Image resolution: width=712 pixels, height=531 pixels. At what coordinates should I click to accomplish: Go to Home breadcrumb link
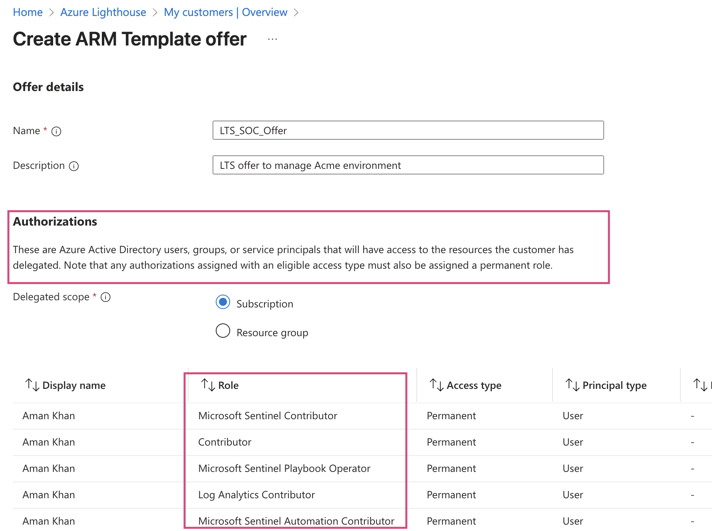coord(28,12)
